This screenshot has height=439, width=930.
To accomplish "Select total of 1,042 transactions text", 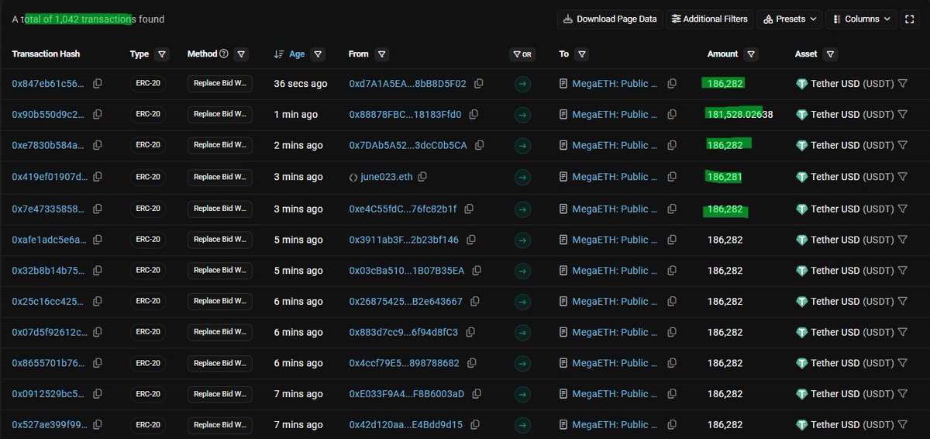I will 80,19.
